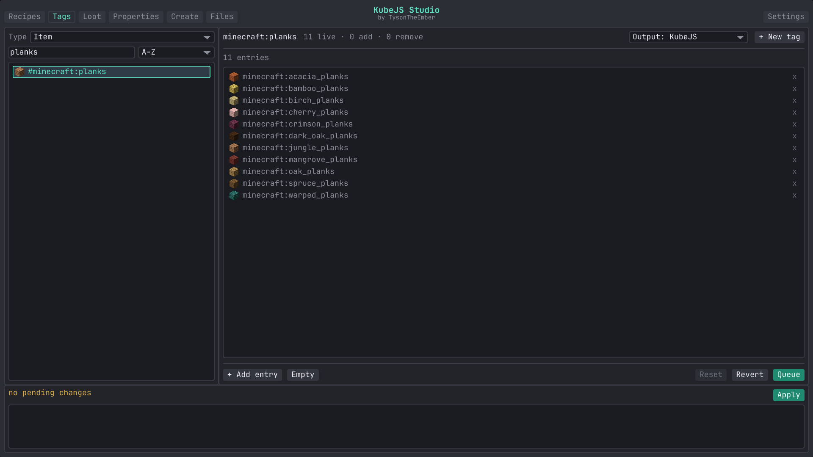This screenshot has height=457, width=813.
Task: Select the minecraft:dark_oak_planks entry text
Action: point(300,136)
